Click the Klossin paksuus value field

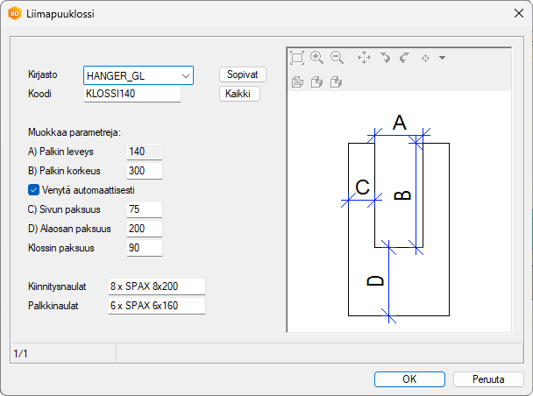pyautogui.click(x=144, y=248)
